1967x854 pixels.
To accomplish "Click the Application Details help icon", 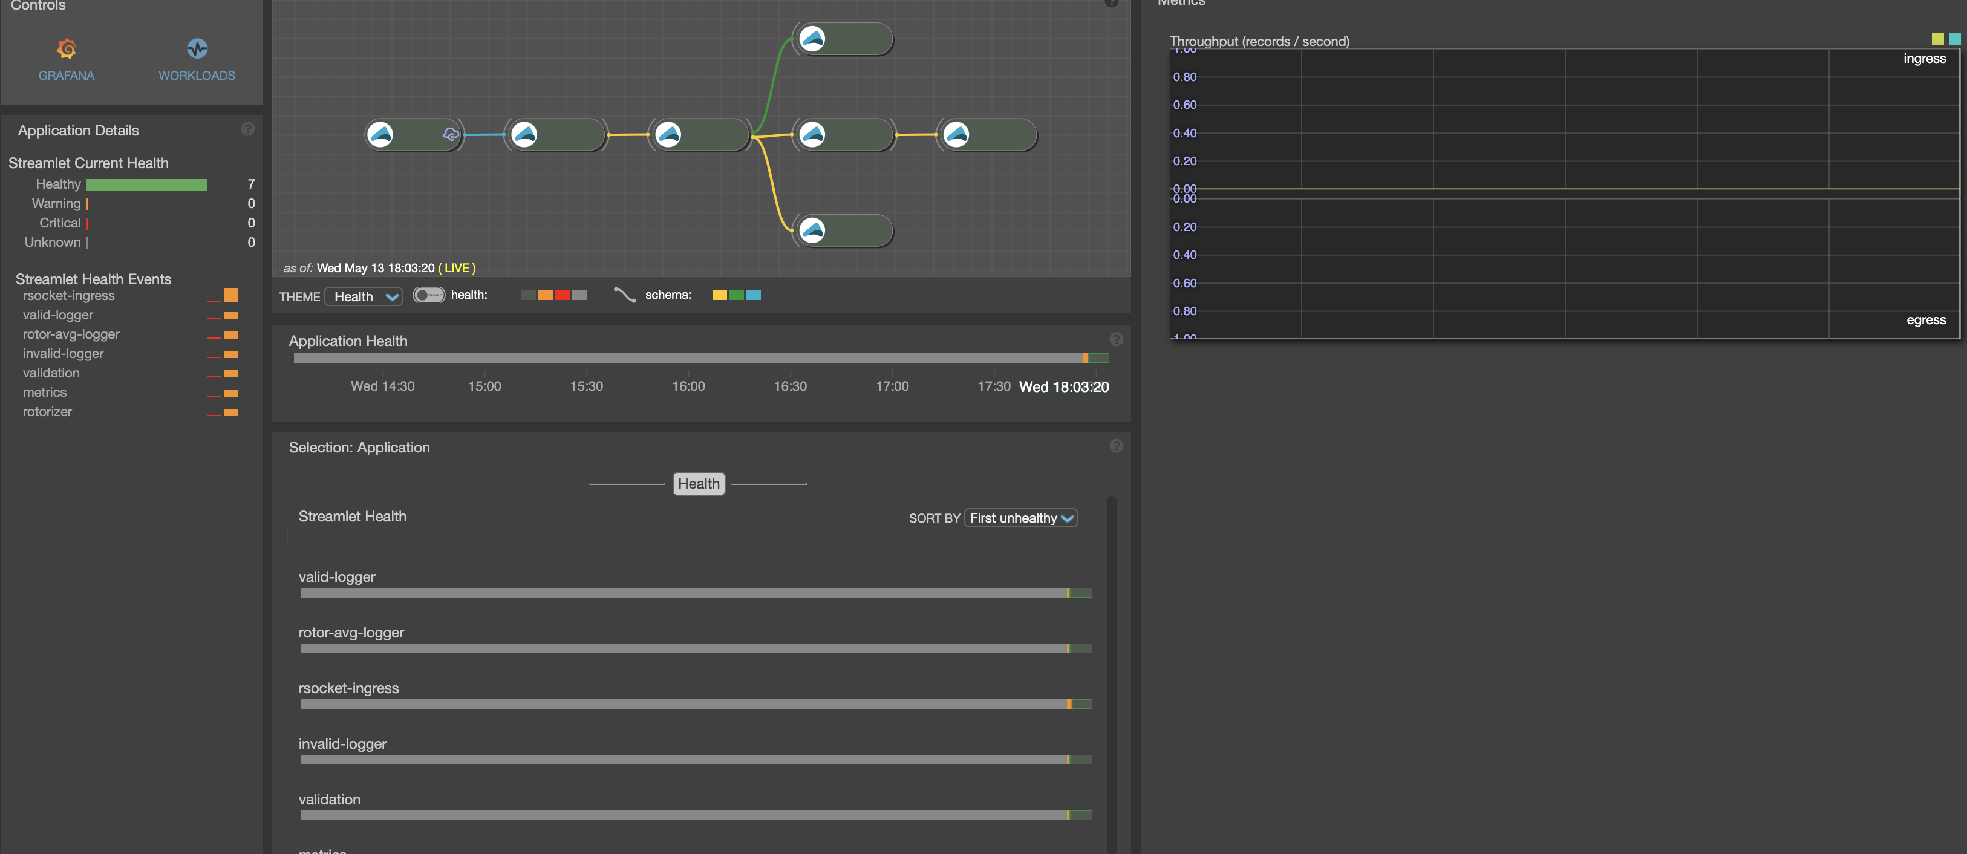I will click(247, 129).
